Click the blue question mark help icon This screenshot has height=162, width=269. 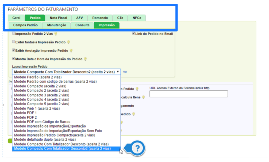pos(137,148)
